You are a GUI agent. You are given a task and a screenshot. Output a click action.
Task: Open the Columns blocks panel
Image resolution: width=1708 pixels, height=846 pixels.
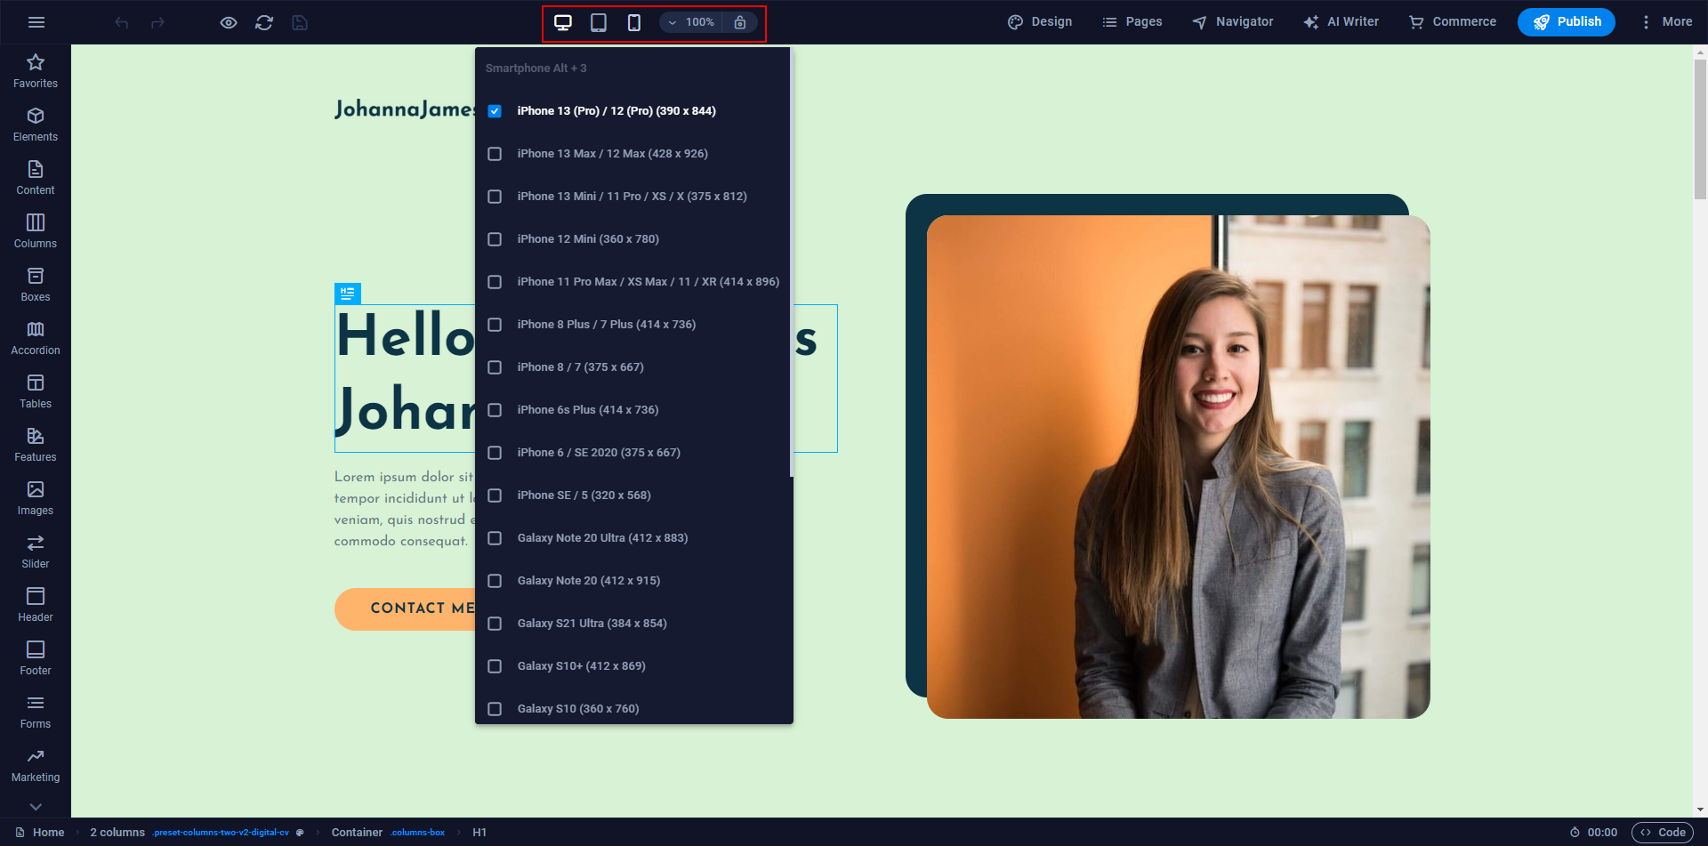(36, 231)
